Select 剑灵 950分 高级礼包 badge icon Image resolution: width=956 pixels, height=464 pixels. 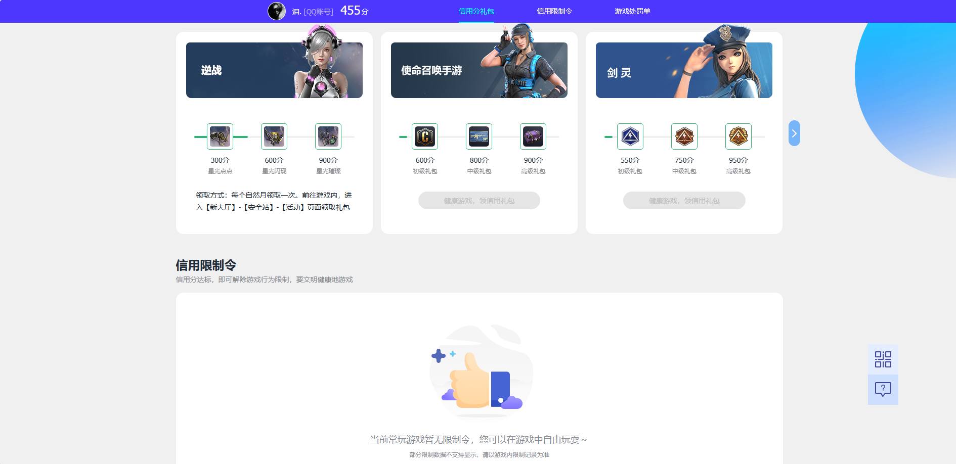(738, 136)
